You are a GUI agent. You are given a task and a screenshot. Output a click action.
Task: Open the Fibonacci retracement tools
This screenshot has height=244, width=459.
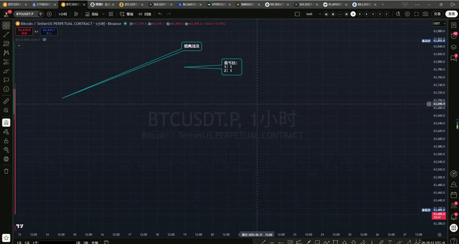point(6,44)
